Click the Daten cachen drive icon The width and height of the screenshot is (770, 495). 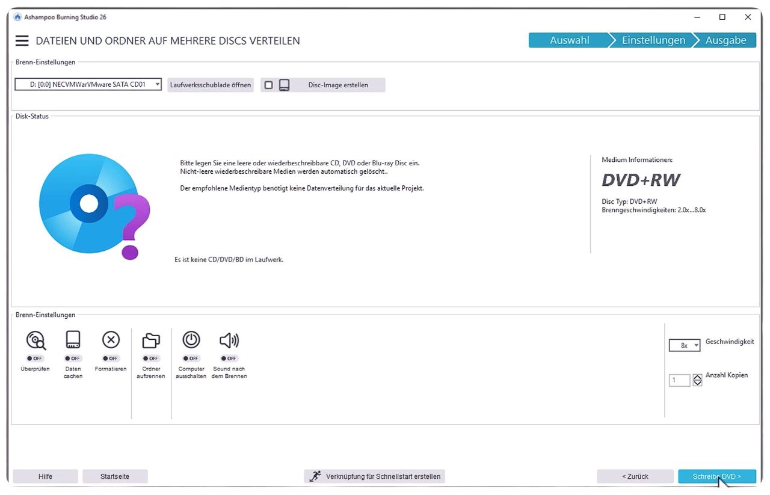click(x=73, y=340)
